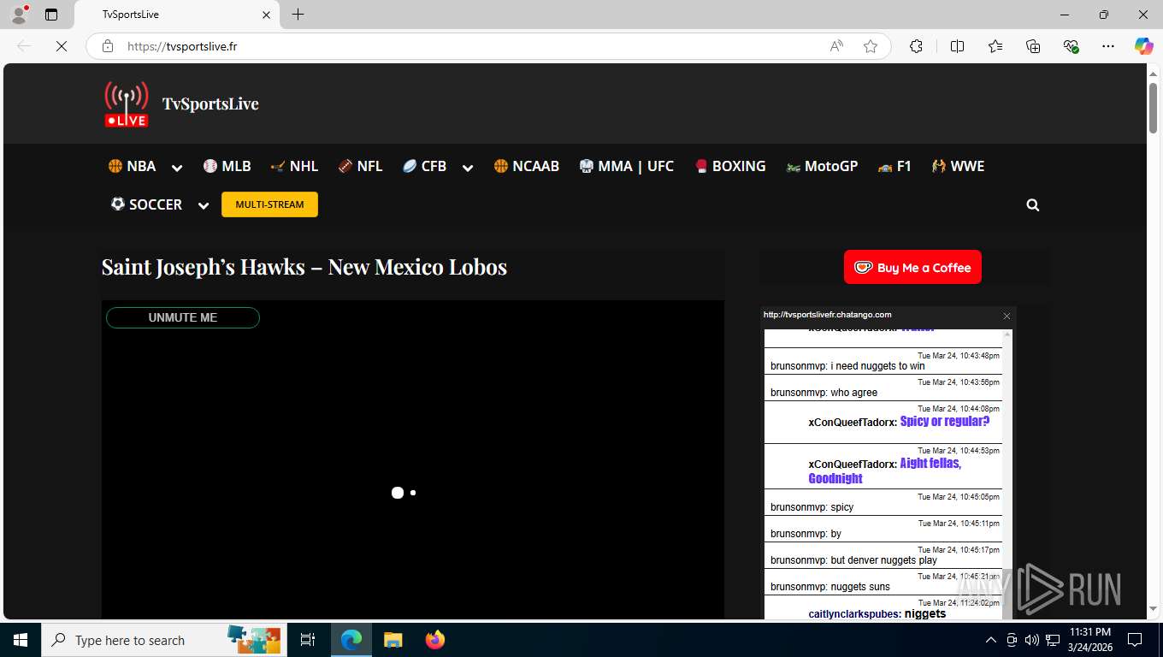Viewport: 1163px width, 657px height.
Task: Open the MMA | UFC section
Action: 626,166
